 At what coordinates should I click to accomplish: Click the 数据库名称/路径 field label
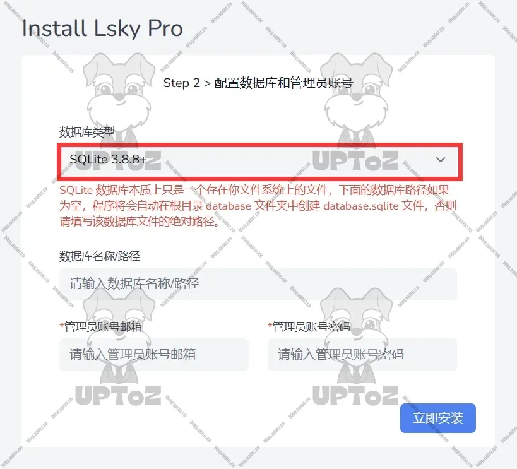[x=100, y=256]
